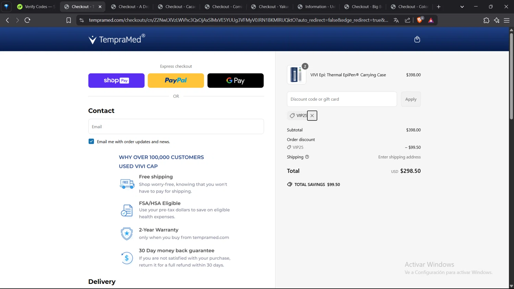Switch to the Checkout - Comi tab
Viewport: 514px width, 289px height.
tap(224, 7)
